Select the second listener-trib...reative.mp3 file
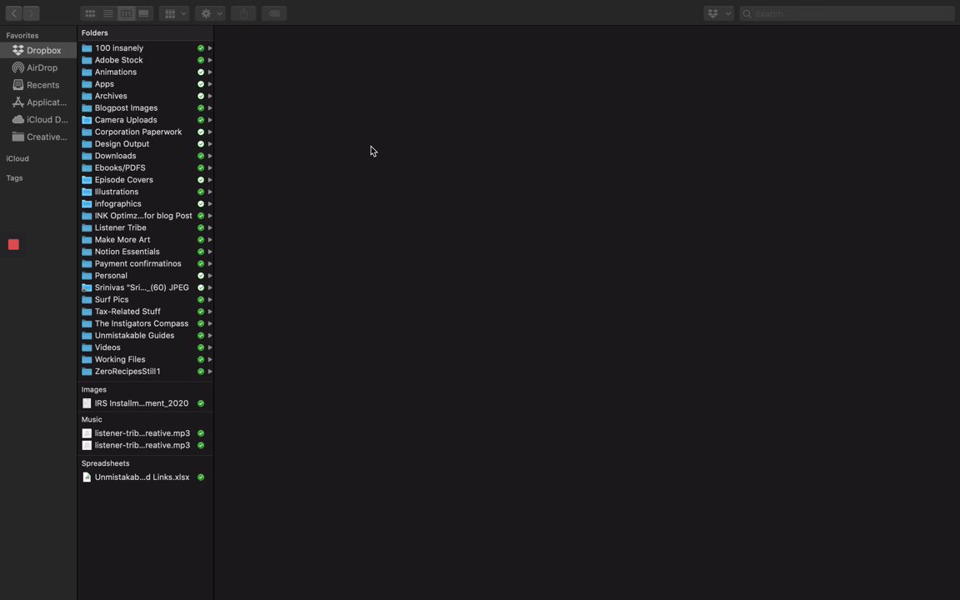The image size is (960, 600). (146, 445)
